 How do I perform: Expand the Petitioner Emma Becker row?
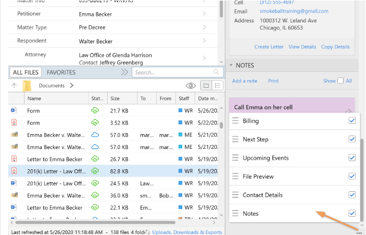click(204, 13)
